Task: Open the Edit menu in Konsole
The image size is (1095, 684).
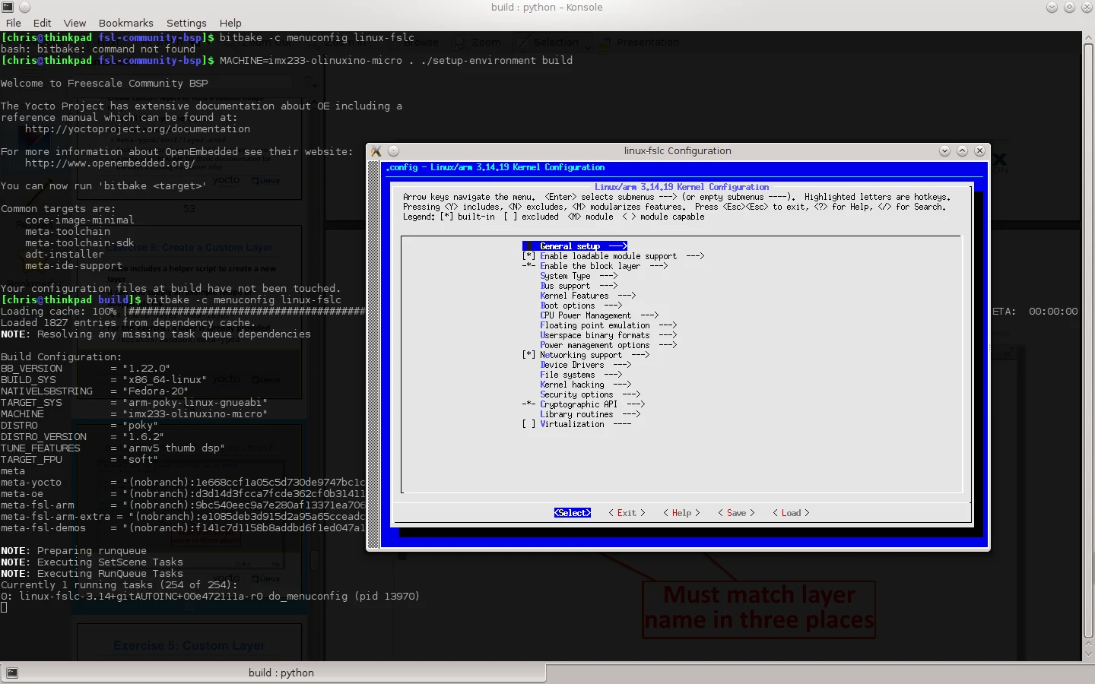Action: click(43, 23)
